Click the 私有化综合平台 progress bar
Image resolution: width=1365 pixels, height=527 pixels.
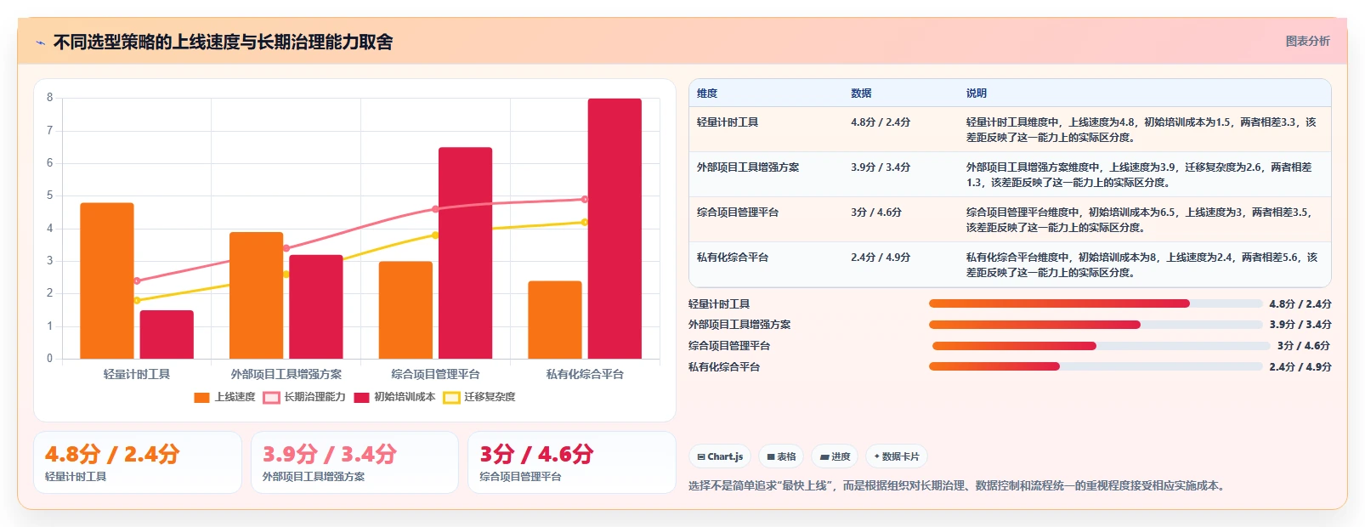tap(1096, 367)
